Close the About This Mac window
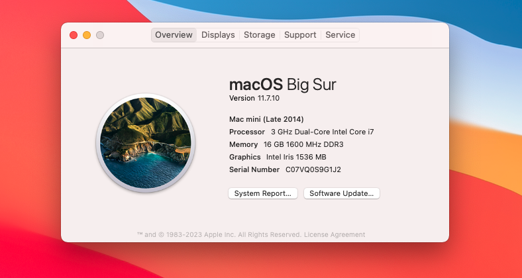Image resolution: width=522 pixels, height=278 pixels. click(74, 35)
